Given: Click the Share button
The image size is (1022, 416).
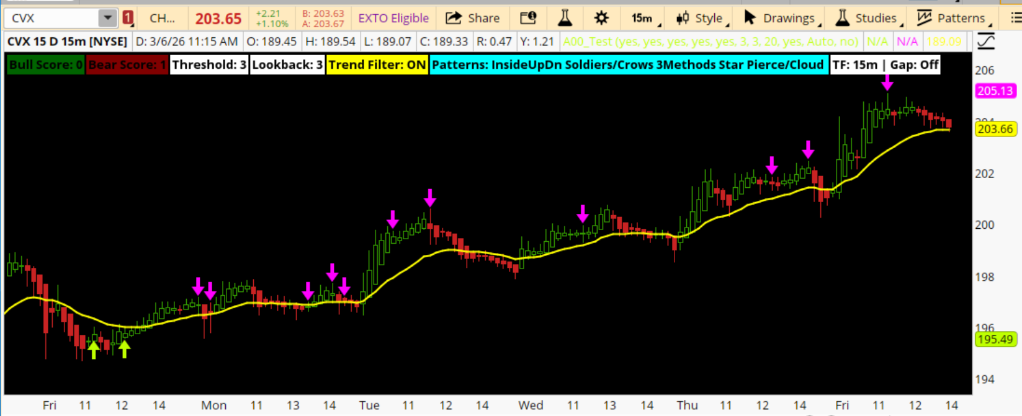Looking at the screenshot, I should pos(473,18).
